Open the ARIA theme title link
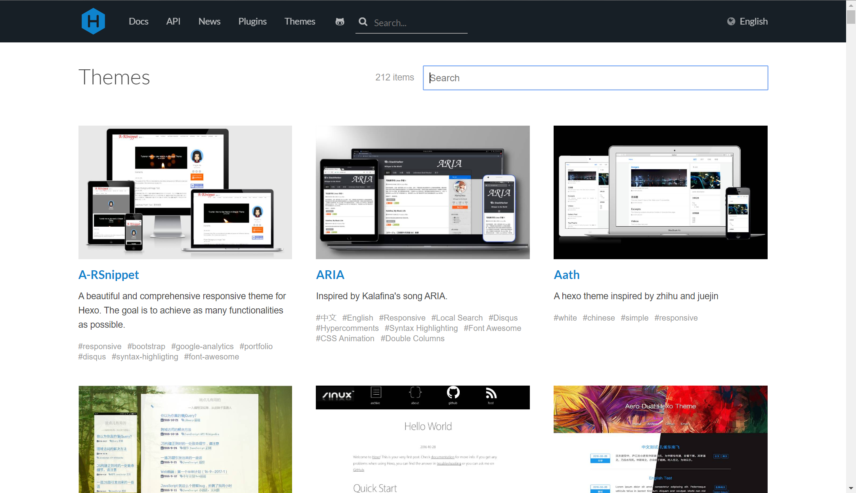Viewport: 856px width, 493px height. click(x=330, y=275)
